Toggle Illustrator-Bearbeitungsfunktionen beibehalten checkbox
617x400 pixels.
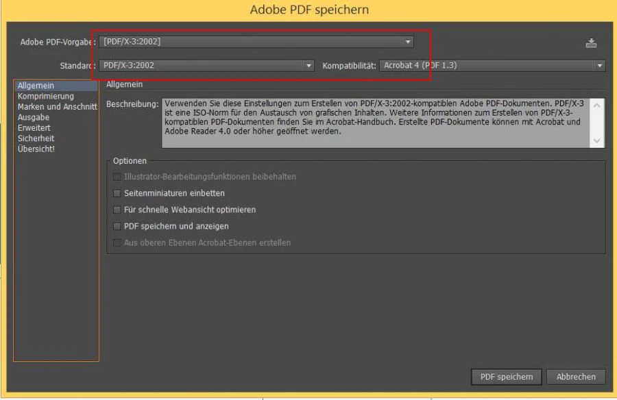tap(117, 177)
